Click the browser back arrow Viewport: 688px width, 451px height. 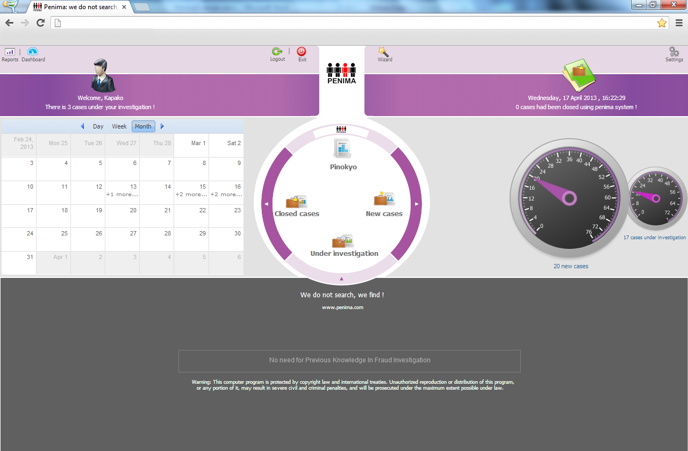9,23
